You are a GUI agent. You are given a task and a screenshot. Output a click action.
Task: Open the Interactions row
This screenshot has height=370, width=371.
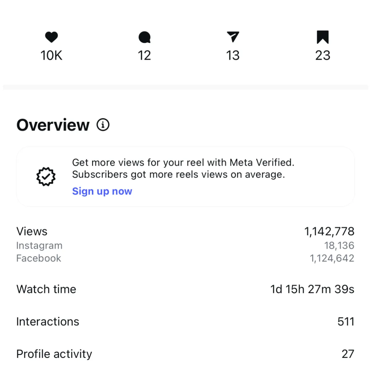tap(48, 322)
